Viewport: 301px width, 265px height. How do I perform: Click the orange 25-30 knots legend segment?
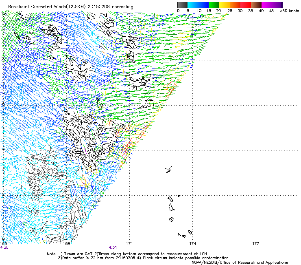click(235, 5)
